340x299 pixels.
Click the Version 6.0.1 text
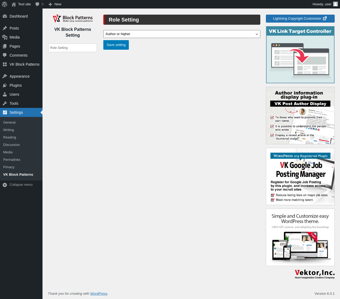pos(325,294)
